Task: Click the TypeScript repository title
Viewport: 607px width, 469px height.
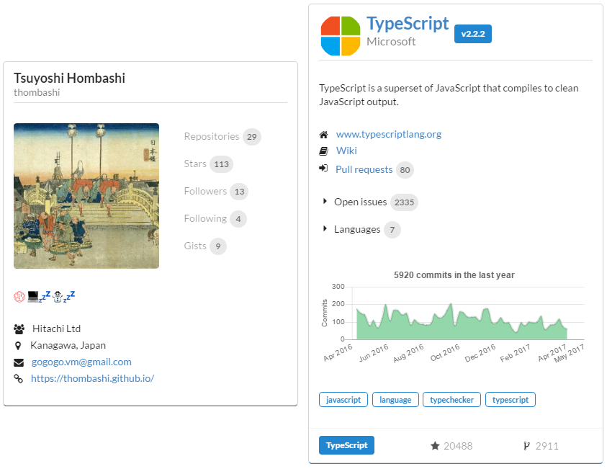Action: click(x=408, y=24)
